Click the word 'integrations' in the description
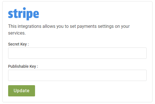 click(29, 27)
